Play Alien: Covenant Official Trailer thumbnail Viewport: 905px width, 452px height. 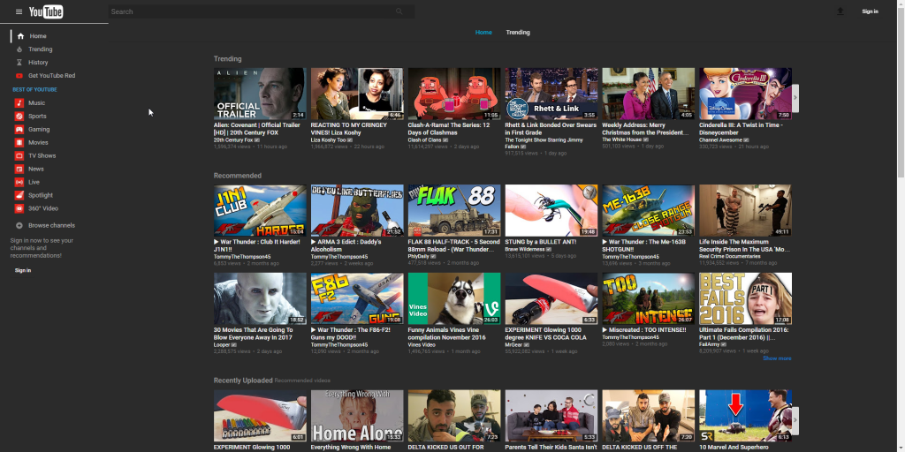click(x=260, y=94)
